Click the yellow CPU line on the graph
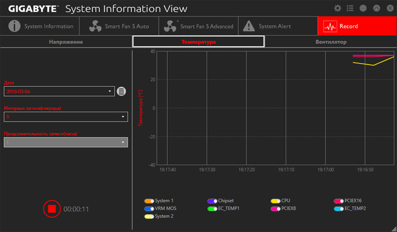The image size is (397, 232). point(373,65)
